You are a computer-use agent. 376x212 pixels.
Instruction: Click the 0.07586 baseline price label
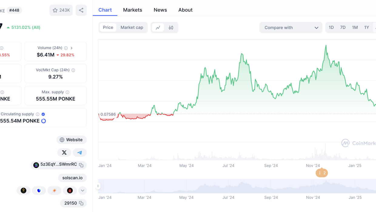pos(108,114)
